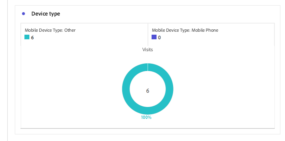Click the purple Mobile Phone legend swatch
285x141 pixels.
[154, 37]
